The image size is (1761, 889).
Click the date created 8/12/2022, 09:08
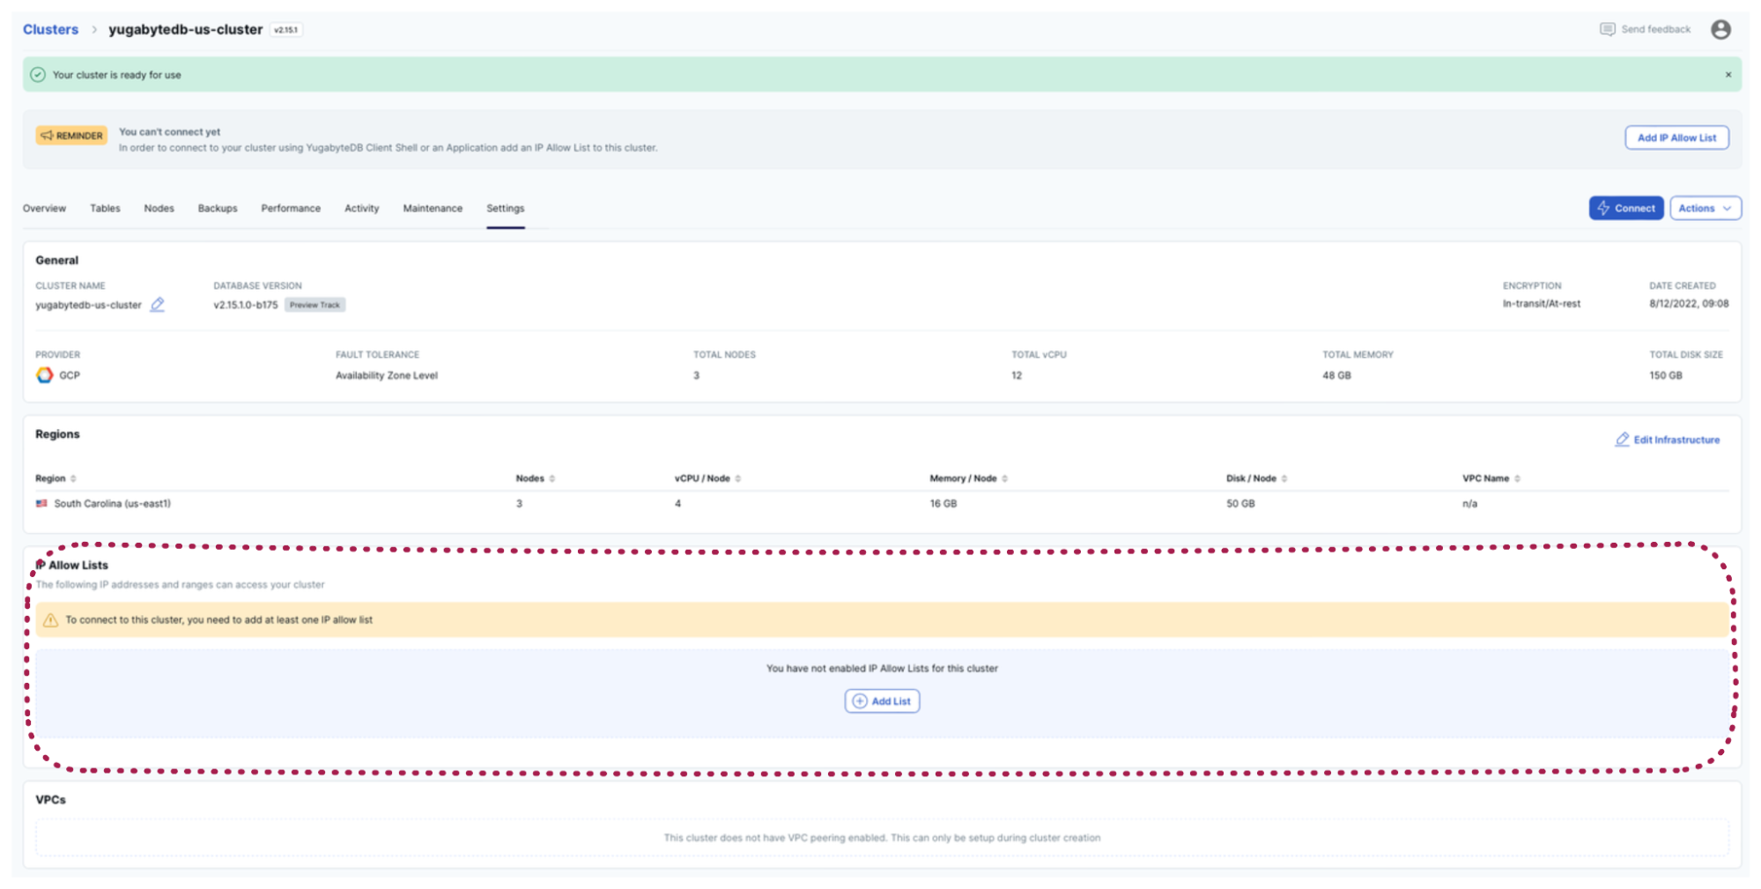[x=1689, y=304]
